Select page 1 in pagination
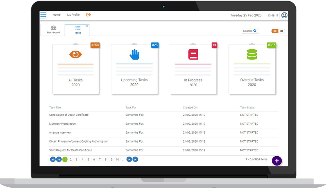The height and width of the screenshot is (188, 327). [x=65, y=160]
